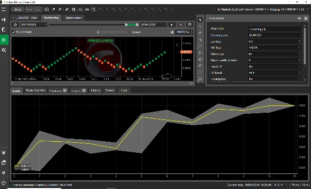Toggle the Visual Mode checkbox
The height and width of the screenshot is (189, 311).
click(13, 32)
